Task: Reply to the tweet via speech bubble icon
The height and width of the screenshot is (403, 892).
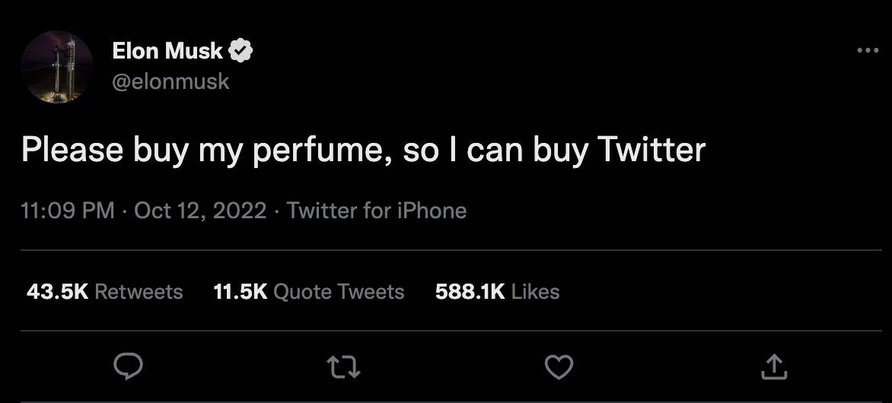Action: pyautogui.click(x=129, y=367)
